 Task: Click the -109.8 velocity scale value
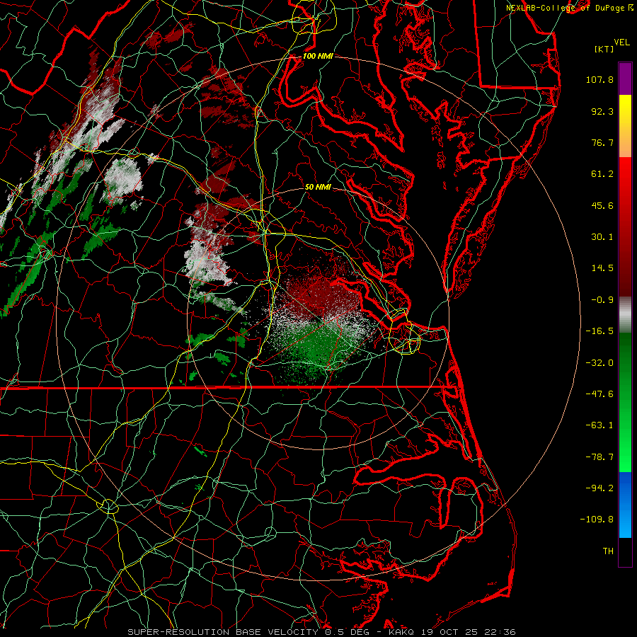597,520
